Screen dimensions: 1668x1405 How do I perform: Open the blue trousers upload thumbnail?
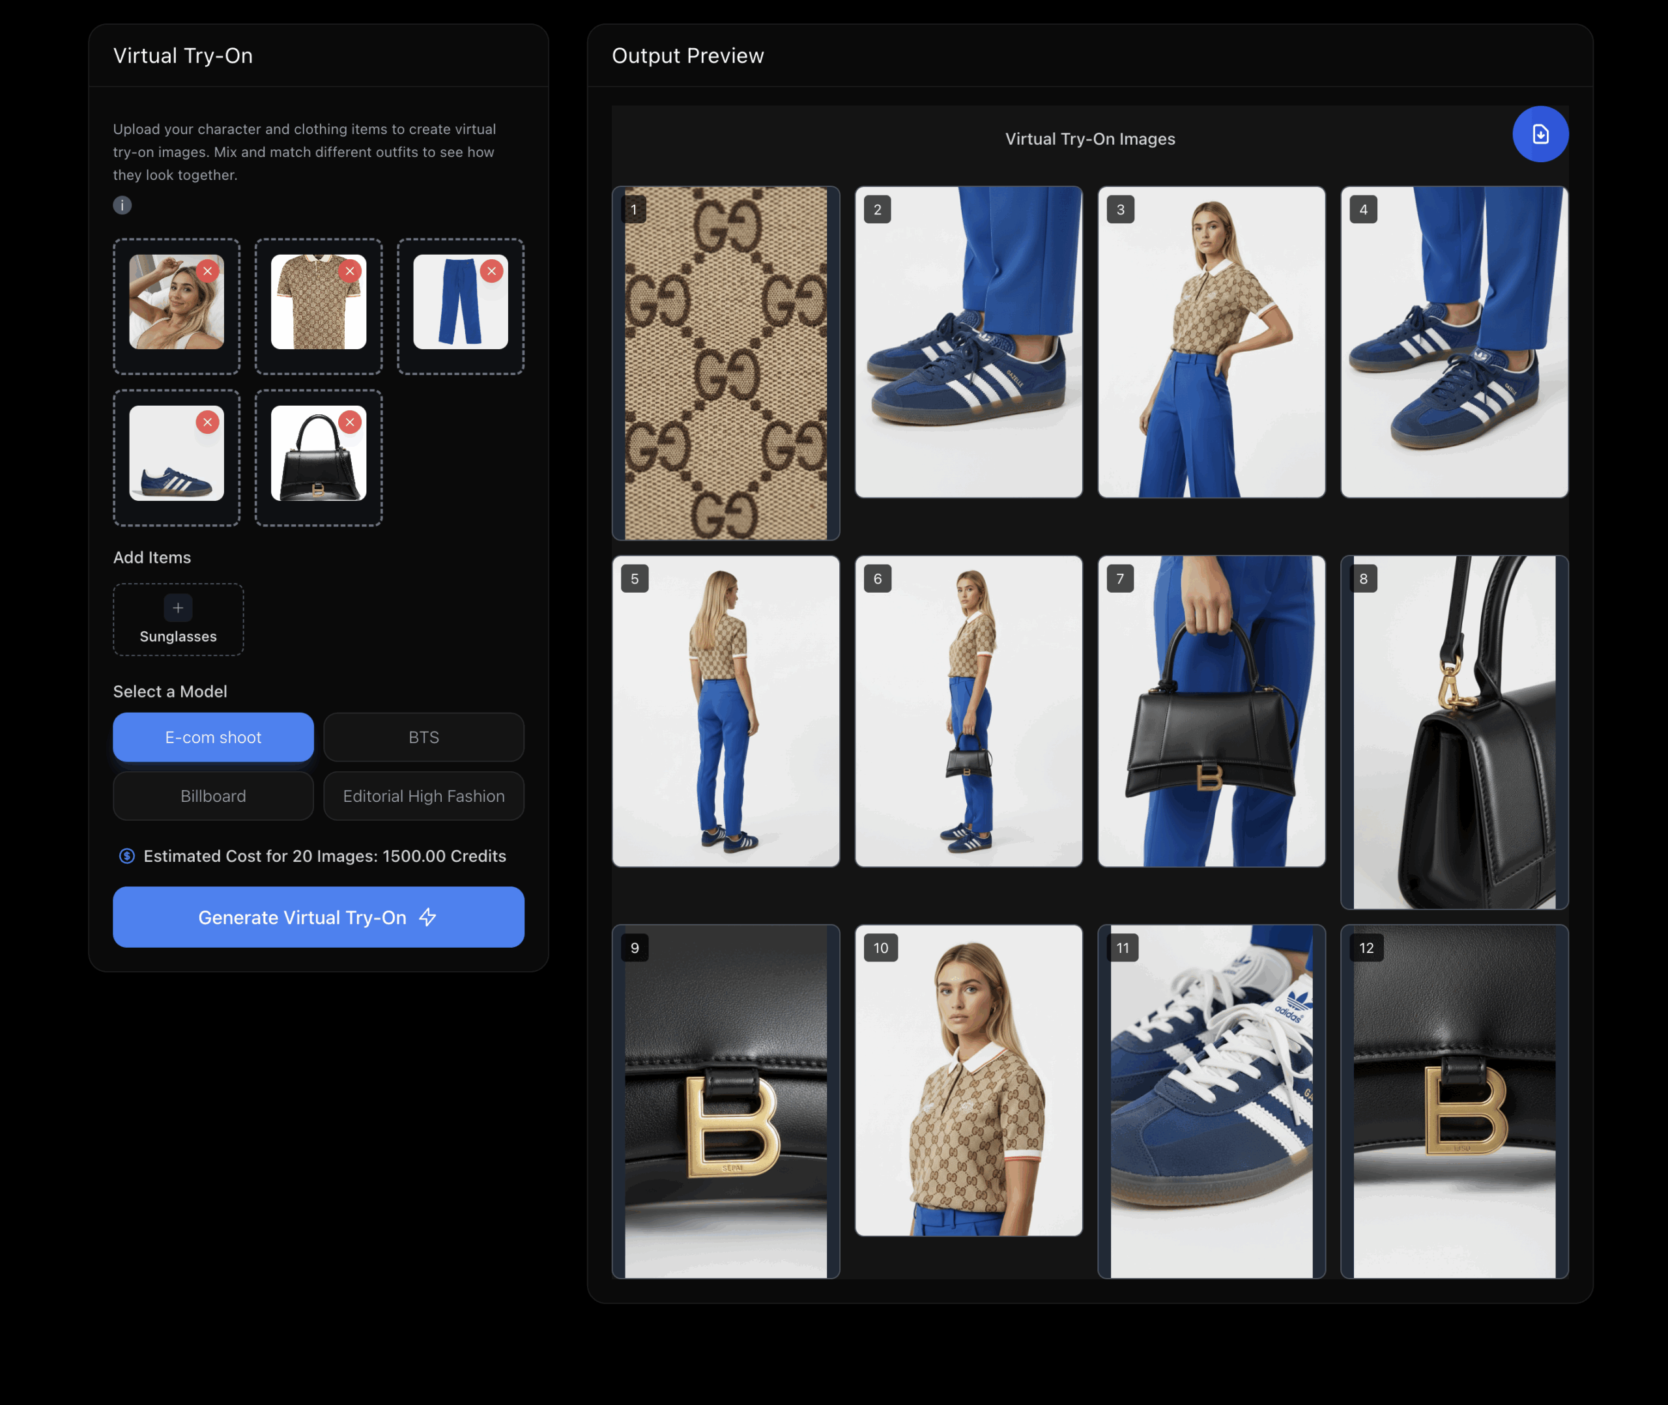pyautogui.click(x=461, y=302)
